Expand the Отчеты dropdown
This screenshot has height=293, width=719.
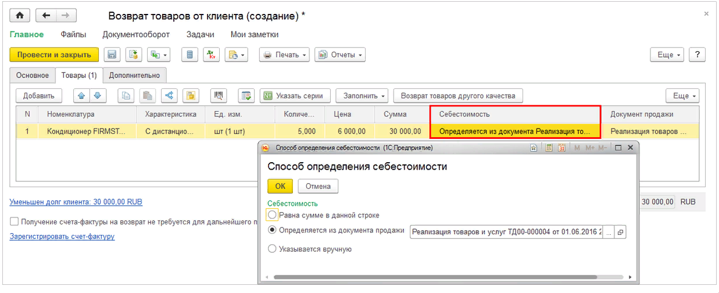(x=340, y=55)
